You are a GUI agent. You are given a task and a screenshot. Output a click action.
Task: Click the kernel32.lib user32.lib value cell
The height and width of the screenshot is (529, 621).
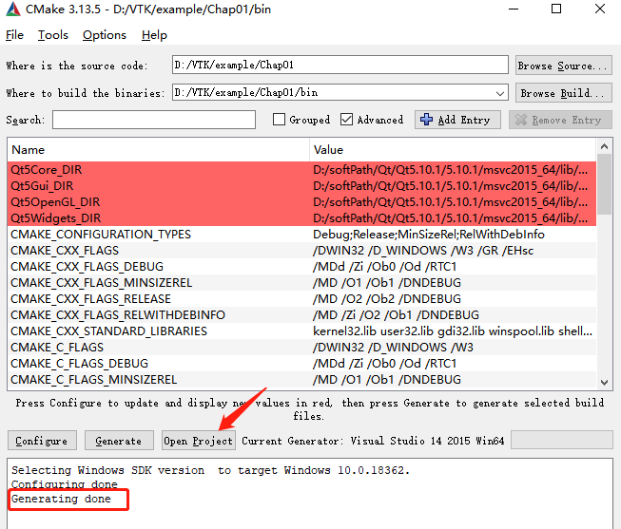(453, 331)
